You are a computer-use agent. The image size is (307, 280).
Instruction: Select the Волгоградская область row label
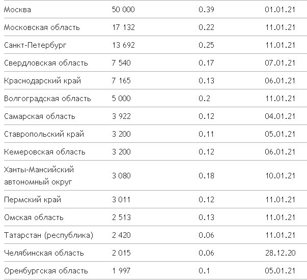pos(47,99)
